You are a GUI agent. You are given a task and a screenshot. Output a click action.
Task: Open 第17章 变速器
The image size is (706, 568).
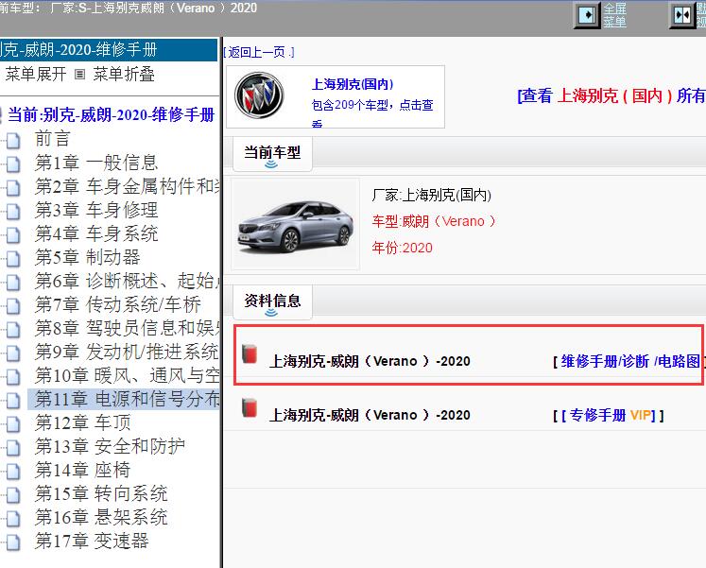point(92,541)
